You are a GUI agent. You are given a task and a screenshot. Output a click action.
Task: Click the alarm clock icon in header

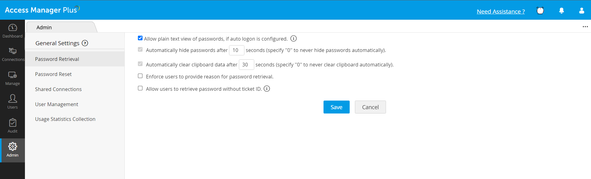pos(540,11)
